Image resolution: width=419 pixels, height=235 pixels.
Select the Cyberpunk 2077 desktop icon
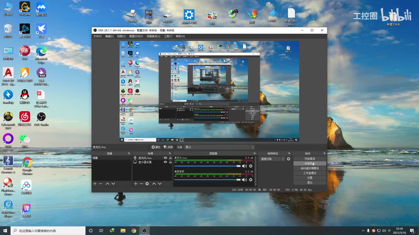coord(8,121)
